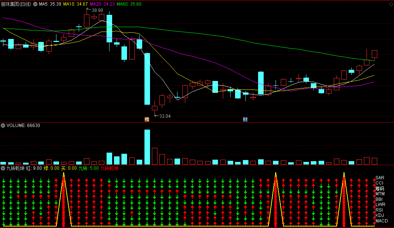Expand the 九转乾坤 indicator dropdown arrow
394x228 pixels.
click(3, 168)
